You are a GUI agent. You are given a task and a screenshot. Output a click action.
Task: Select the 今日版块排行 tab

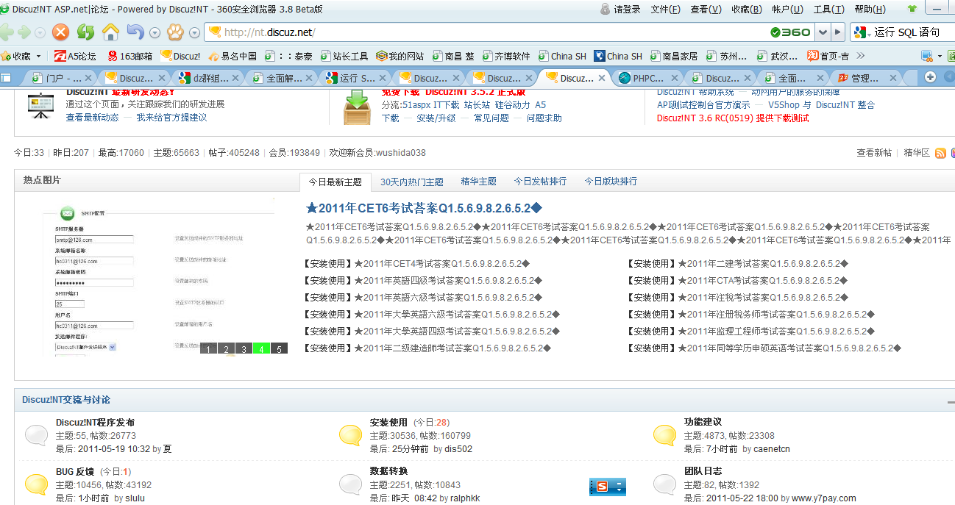click(x=611, y=182)
